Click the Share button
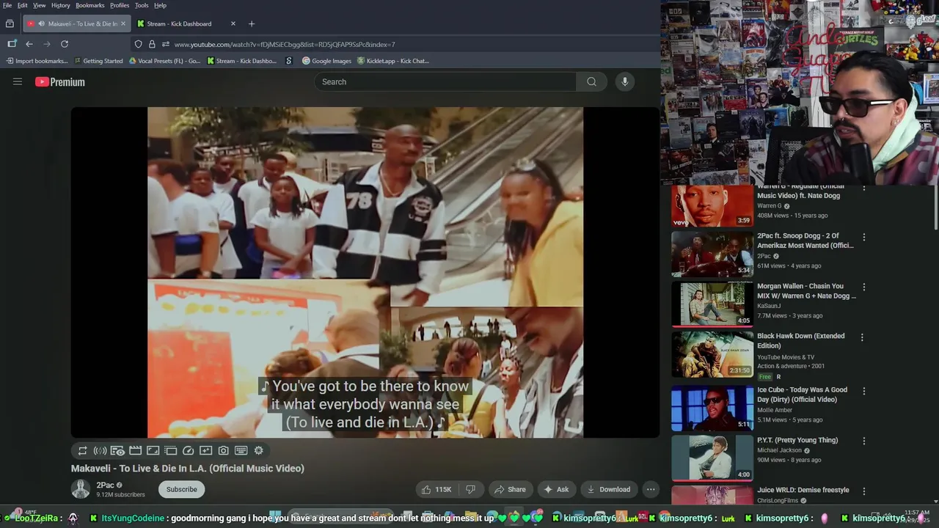Viewport: 939px width, 528px height. coord(510,489)
